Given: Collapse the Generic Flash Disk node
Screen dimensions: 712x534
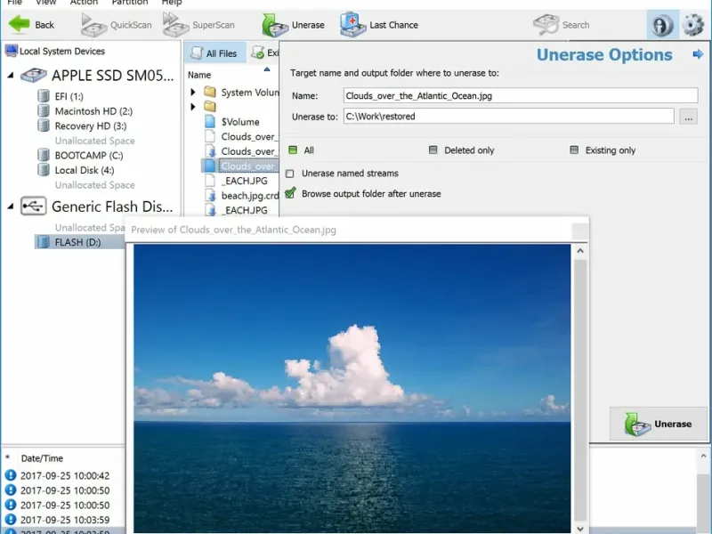Looking at the screenshot, I should 12,206.
